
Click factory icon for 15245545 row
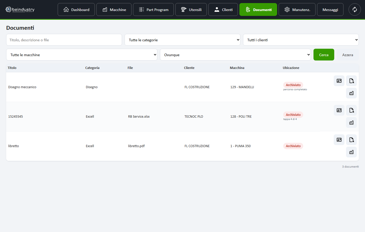click(351, 123)
